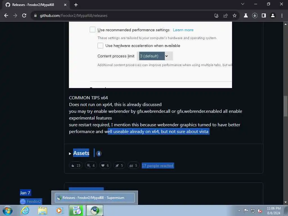Open Windows Explorer folder on taskbar

(x=42, y=210)
